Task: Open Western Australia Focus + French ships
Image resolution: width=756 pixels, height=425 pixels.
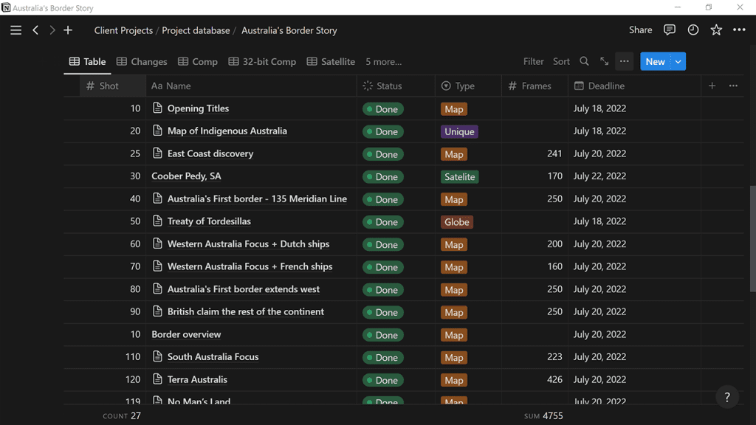Action: (x=250, y=266)
